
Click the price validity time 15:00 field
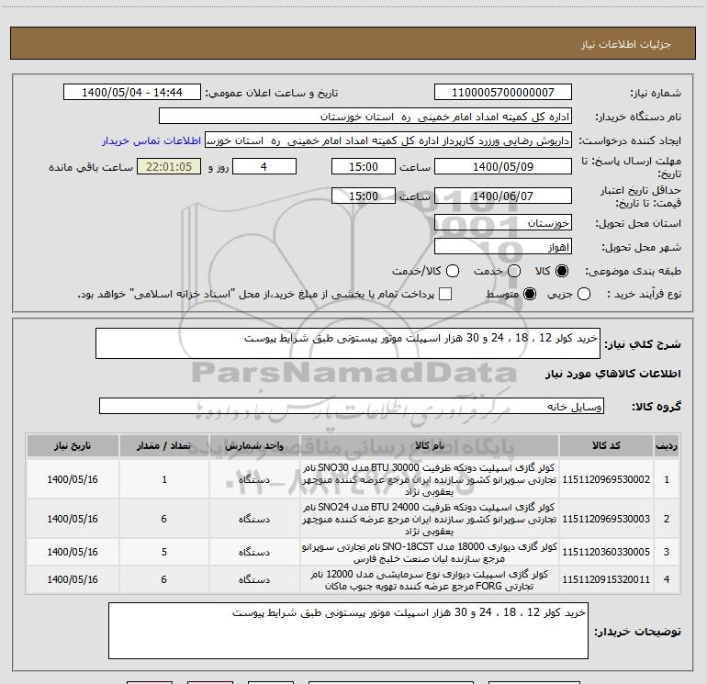pos(364,196)
